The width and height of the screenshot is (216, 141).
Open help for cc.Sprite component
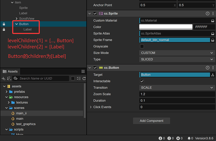pos(208,13)
